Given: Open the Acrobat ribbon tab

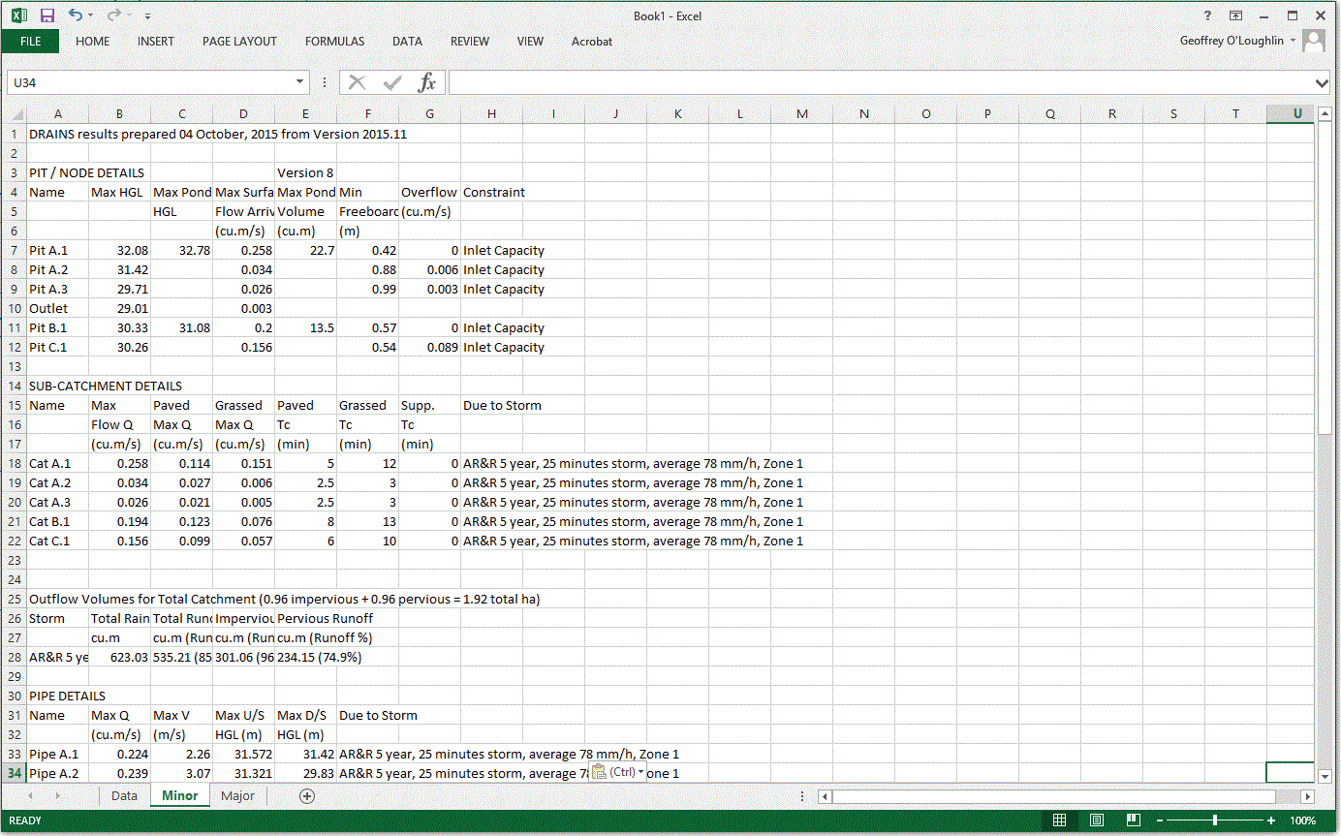Looking at the screenshot, I should 592,42.
